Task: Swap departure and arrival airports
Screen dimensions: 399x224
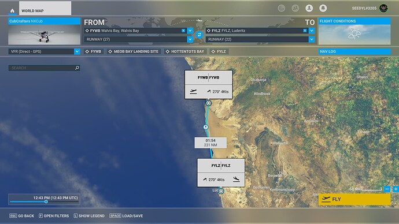Action: 199,35
